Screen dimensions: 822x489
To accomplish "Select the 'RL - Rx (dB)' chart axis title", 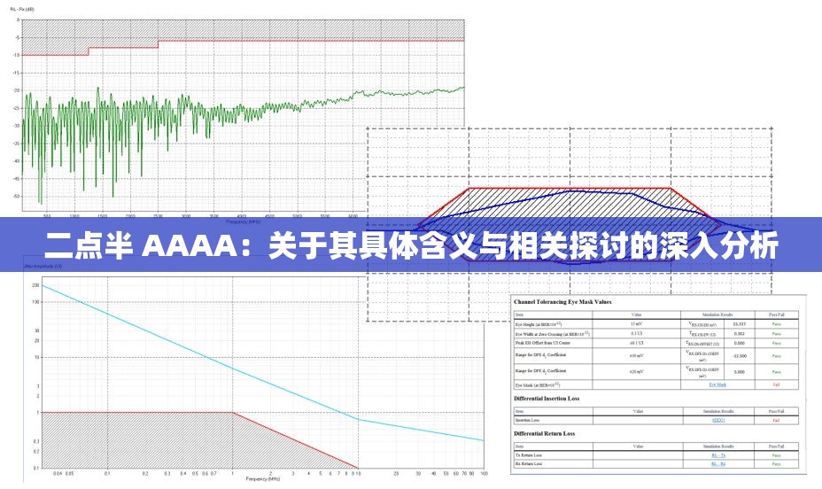I will point(22,10).
